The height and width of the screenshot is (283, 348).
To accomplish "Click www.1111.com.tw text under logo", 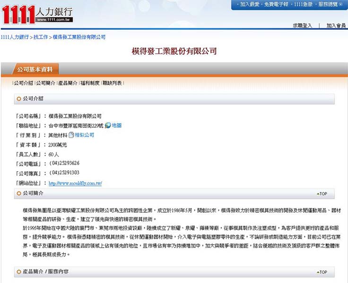I will coord(53,20).
